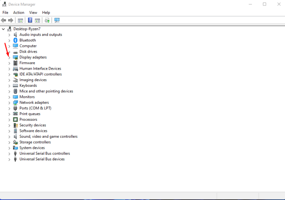Click the Imaging devices icon
The width and height of the screenshot is (285, 200).
tap(16, 80)
